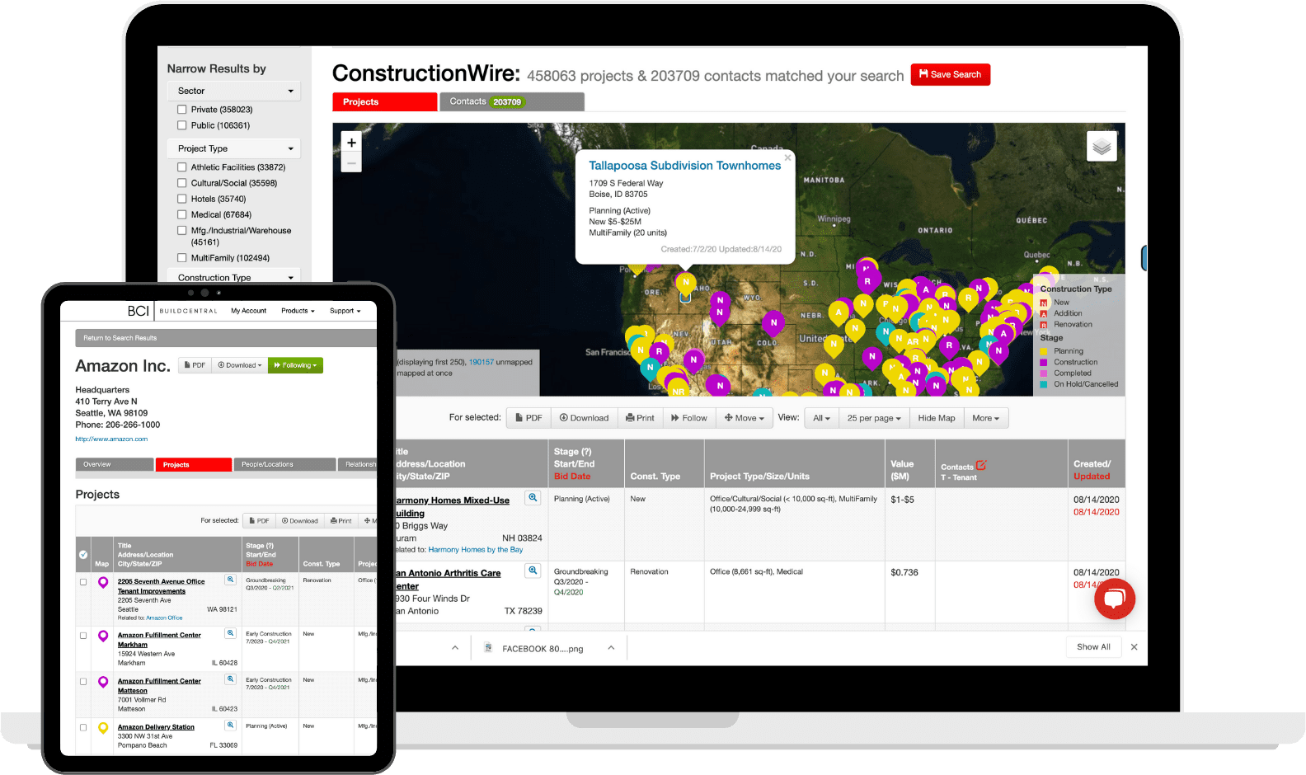Collapse the Sector filter section
The height and width of the screenshot is (775, 1306).
(234, 91)
